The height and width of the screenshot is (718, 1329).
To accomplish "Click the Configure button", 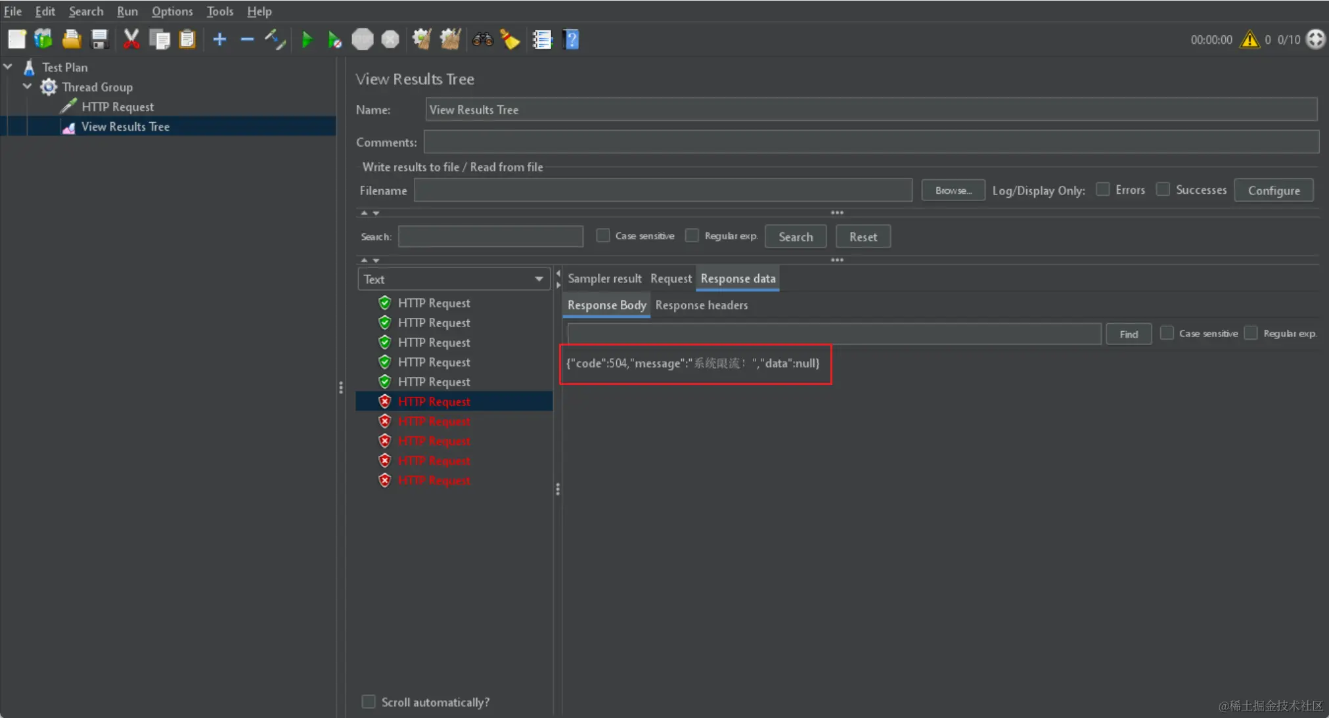I will 1273,191.
